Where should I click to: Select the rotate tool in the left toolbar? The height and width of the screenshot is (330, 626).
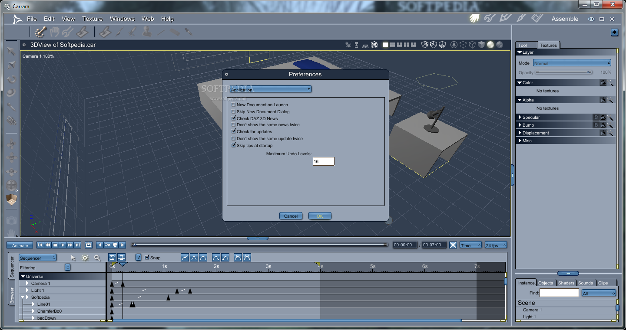click(11, 79)
